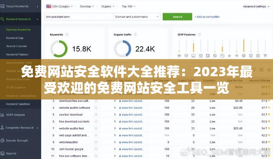Open the Desktop device dropdown
This screenshot has height=159, width=273.
pyautogui.click(x=87, y=7)
